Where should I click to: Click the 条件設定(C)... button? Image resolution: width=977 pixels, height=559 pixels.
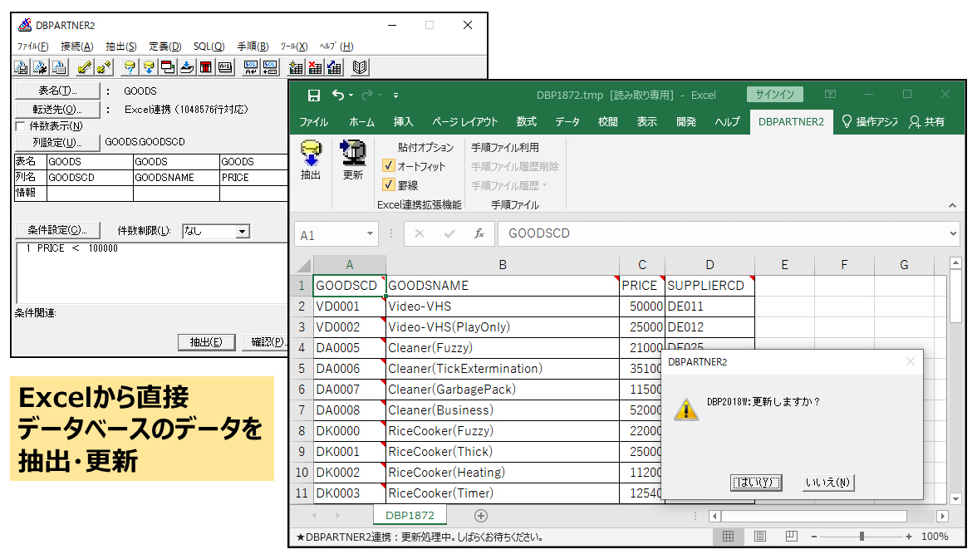pyautogui.click(x=57, y=230)
